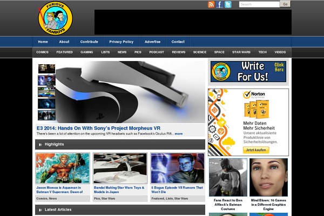Screen dimensions: 324x216
Task: Select the STAR WARS category tab
Action: (x=241, y=52)
